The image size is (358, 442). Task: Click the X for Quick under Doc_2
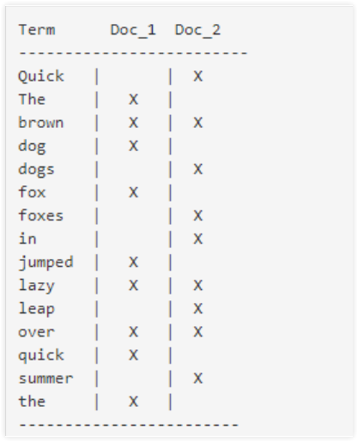pos(197,76)
